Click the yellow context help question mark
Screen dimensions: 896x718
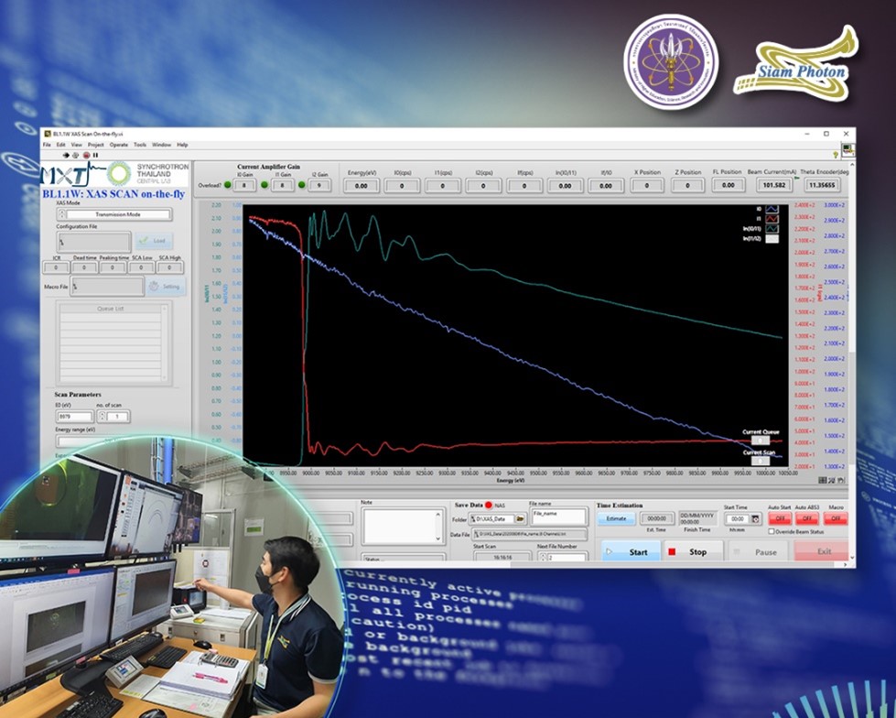[x=836, y=155]
